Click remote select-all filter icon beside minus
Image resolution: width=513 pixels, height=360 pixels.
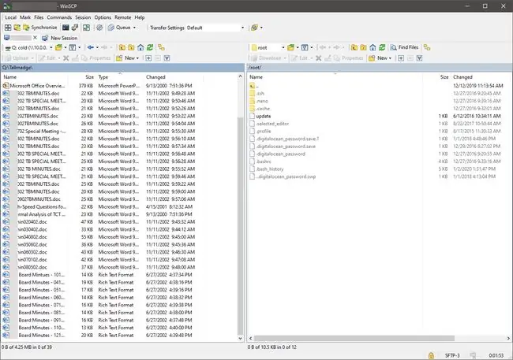(419, 58)
